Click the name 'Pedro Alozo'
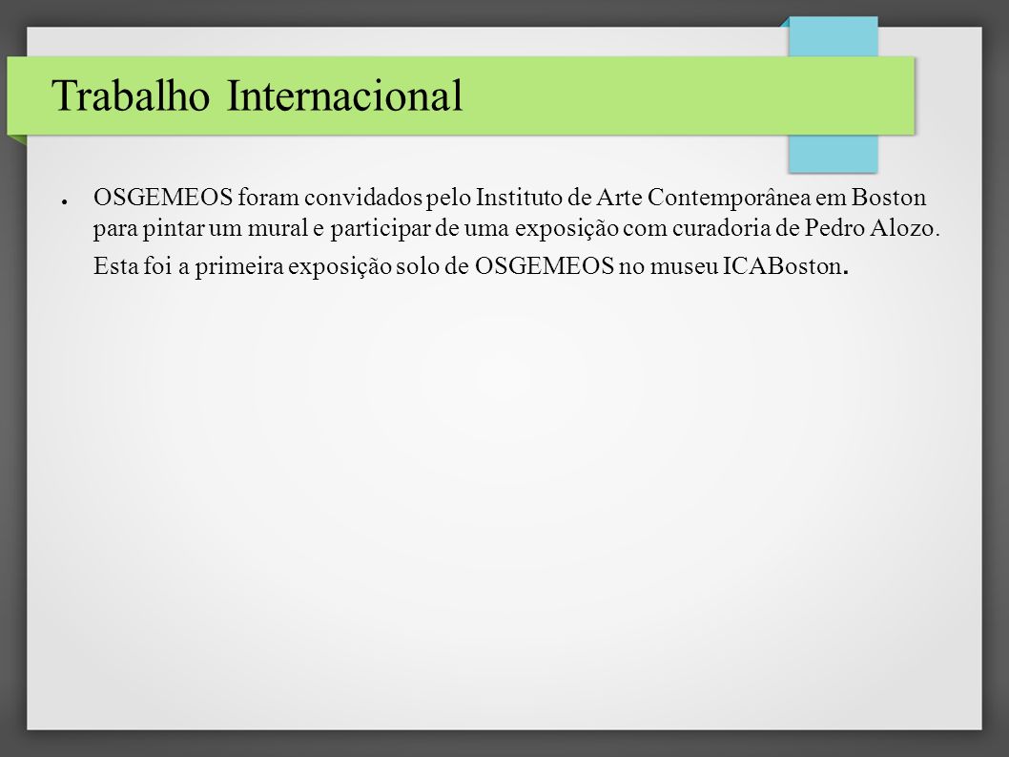 870,227
